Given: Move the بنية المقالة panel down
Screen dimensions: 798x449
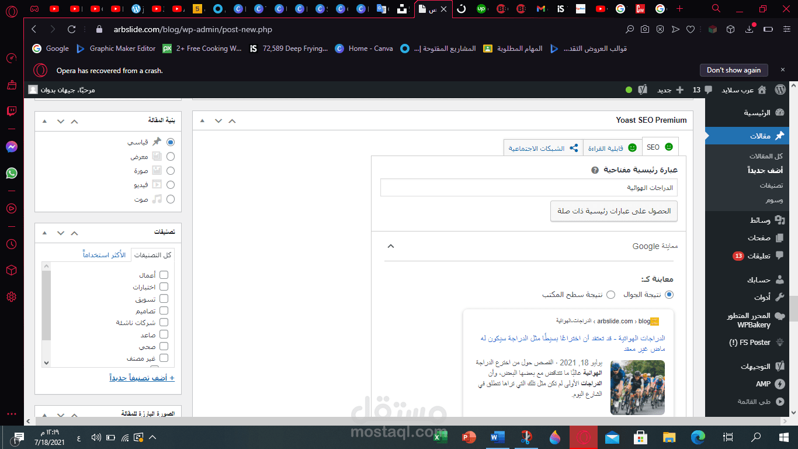Looking at the screenshot, I should click(x=61, y=121).
